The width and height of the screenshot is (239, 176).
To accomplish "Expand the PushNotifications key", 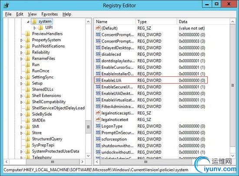I will tap(21, 46).
